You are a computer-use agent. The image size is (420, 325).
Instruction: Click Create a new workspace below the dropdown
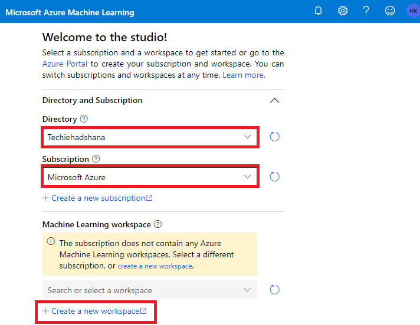(x=95, y=311)
